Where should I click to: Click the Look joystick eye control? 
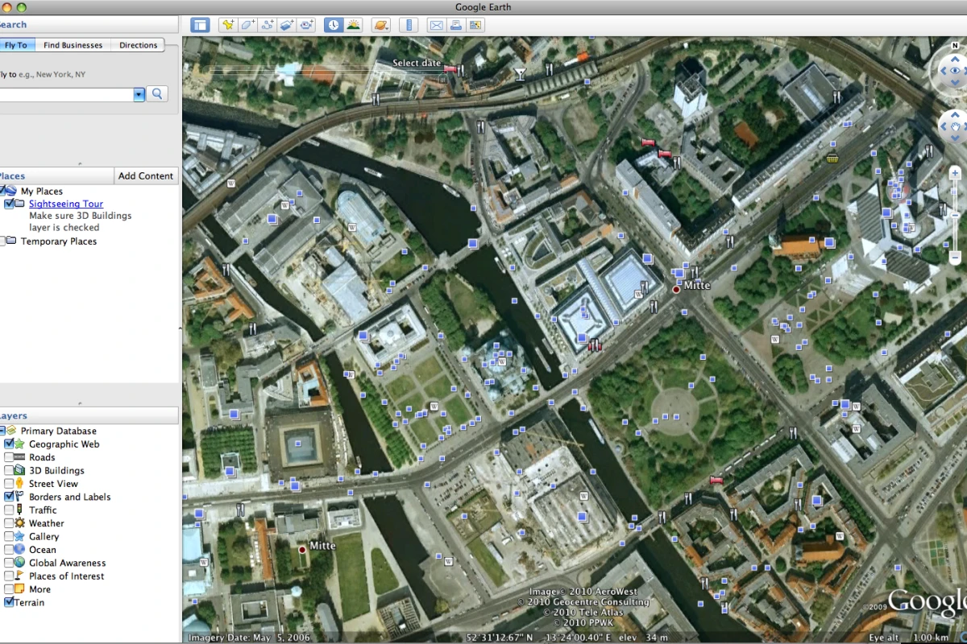pyautogui.click(x=956, y=72)
